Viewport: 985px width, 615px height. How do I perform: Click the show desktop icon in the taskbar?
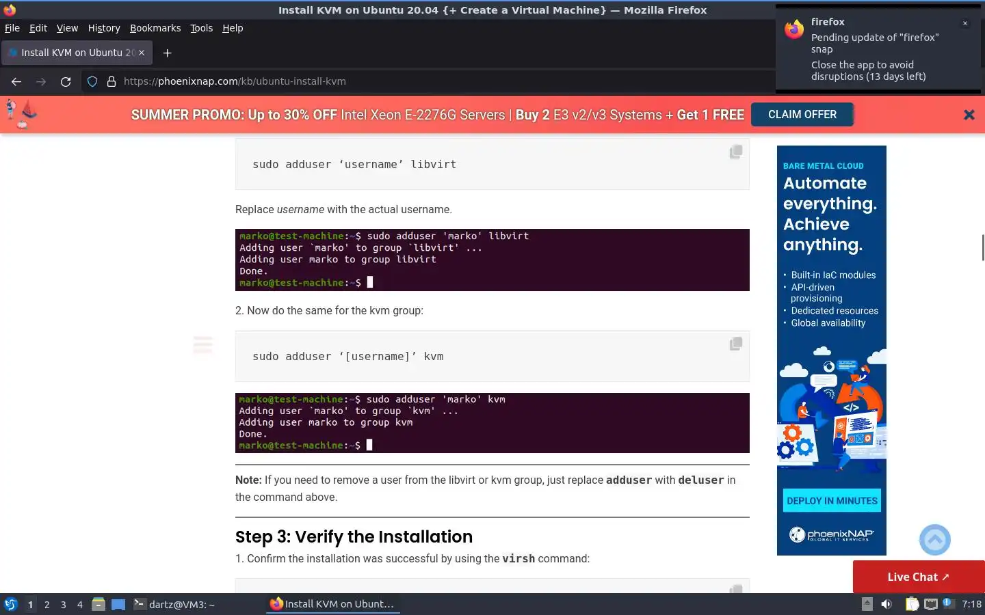coord(118,604)
